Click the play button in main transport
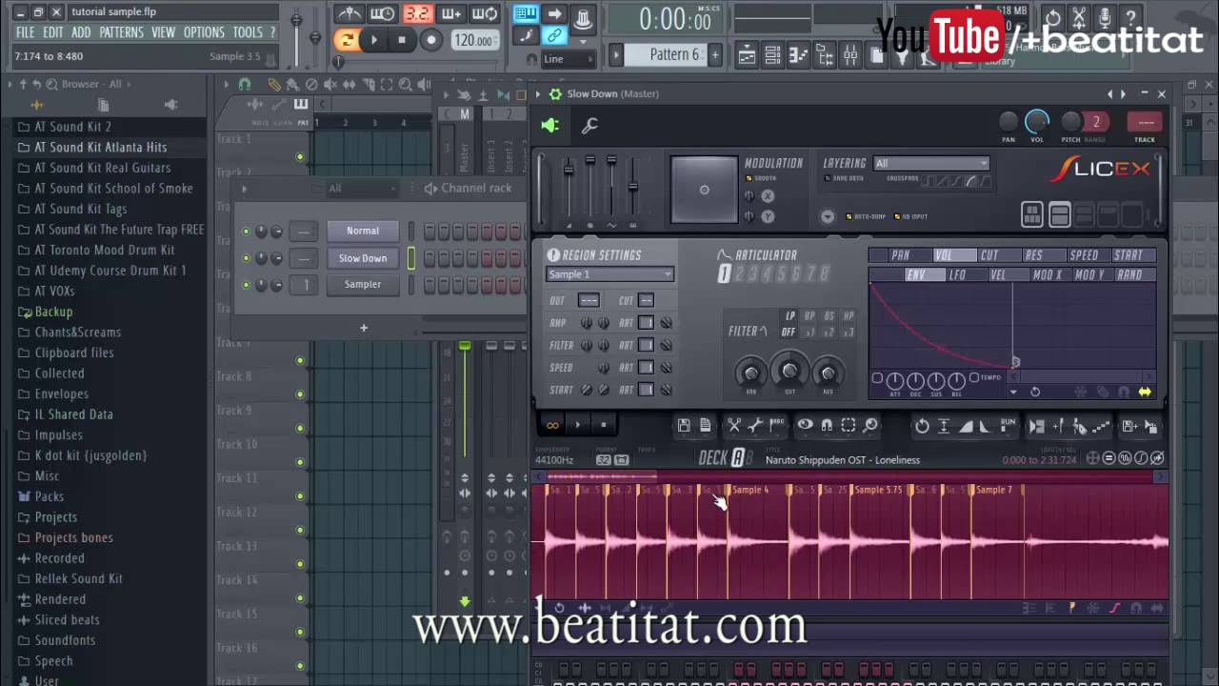The width and height of the screenshot is (1219, 686). (x=374, y=40)
